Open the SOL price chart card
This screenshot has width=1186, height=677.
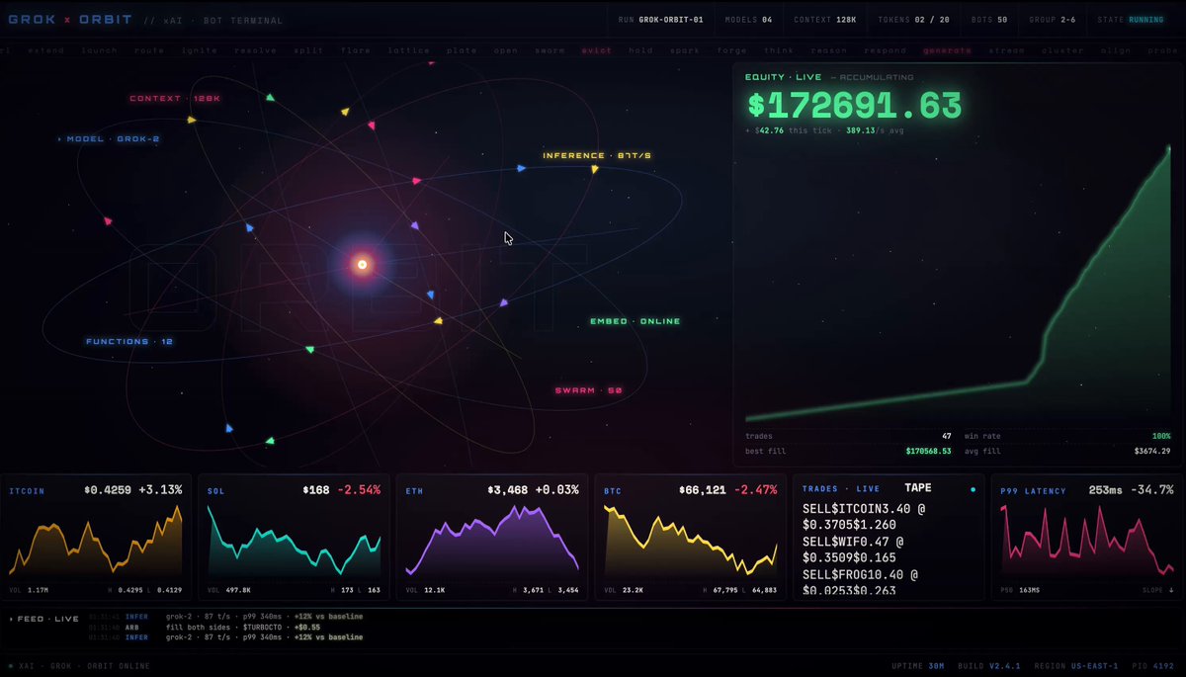coord(294,537)
